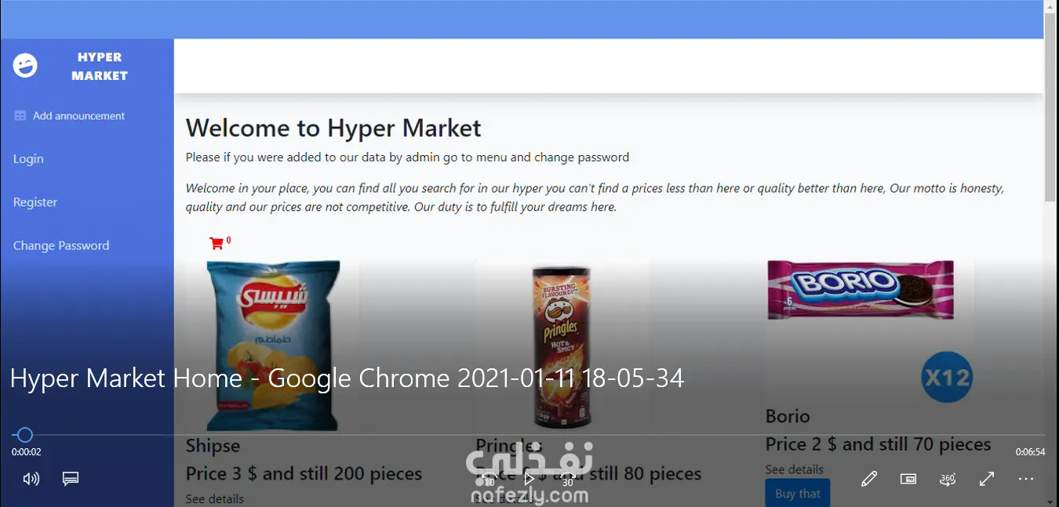Screen dimensions: 1059x507
Task: Click the scrollbar down arrow
Action: pos(1050,501)
